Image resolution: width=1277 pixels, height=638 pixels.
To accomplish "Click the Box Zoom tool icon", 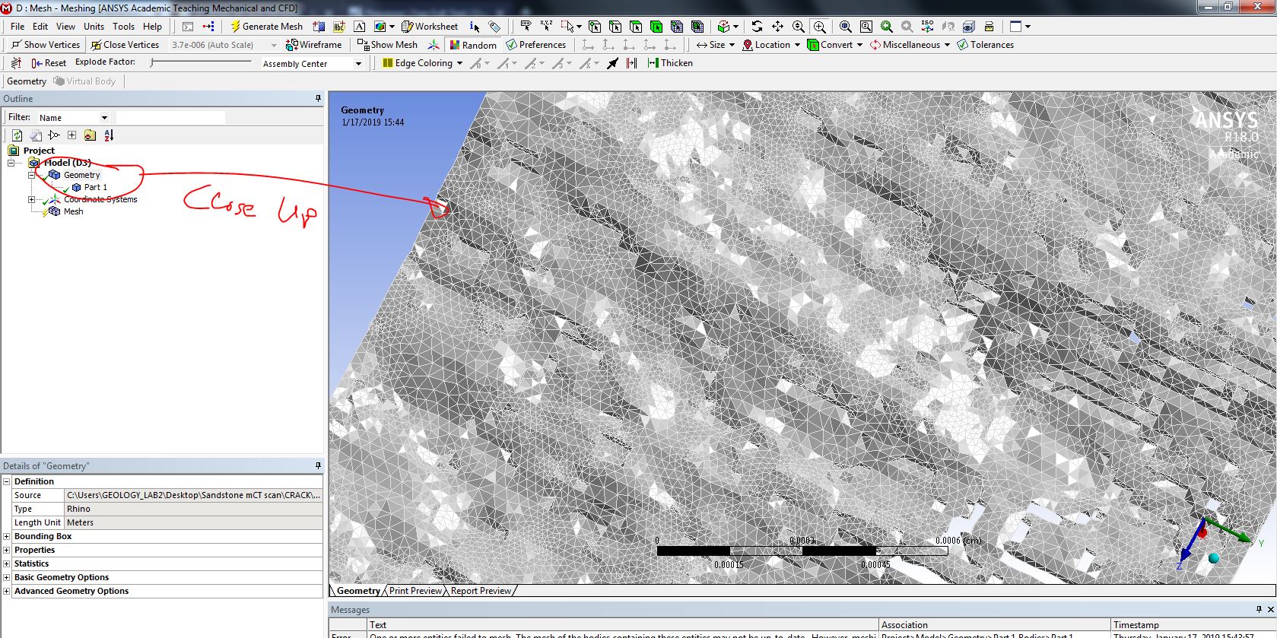I will pyautogui.click(x=819, y=27).
